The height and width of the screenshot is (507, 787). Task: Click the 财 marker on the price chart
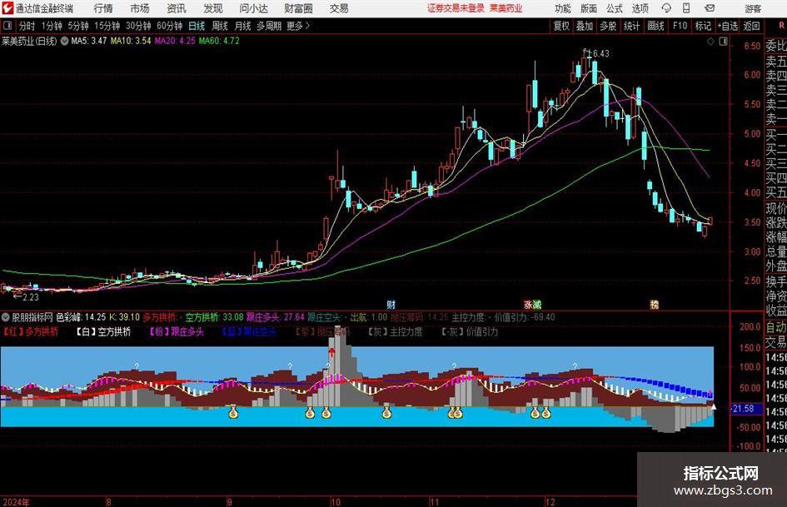click(x=391, y=304)
